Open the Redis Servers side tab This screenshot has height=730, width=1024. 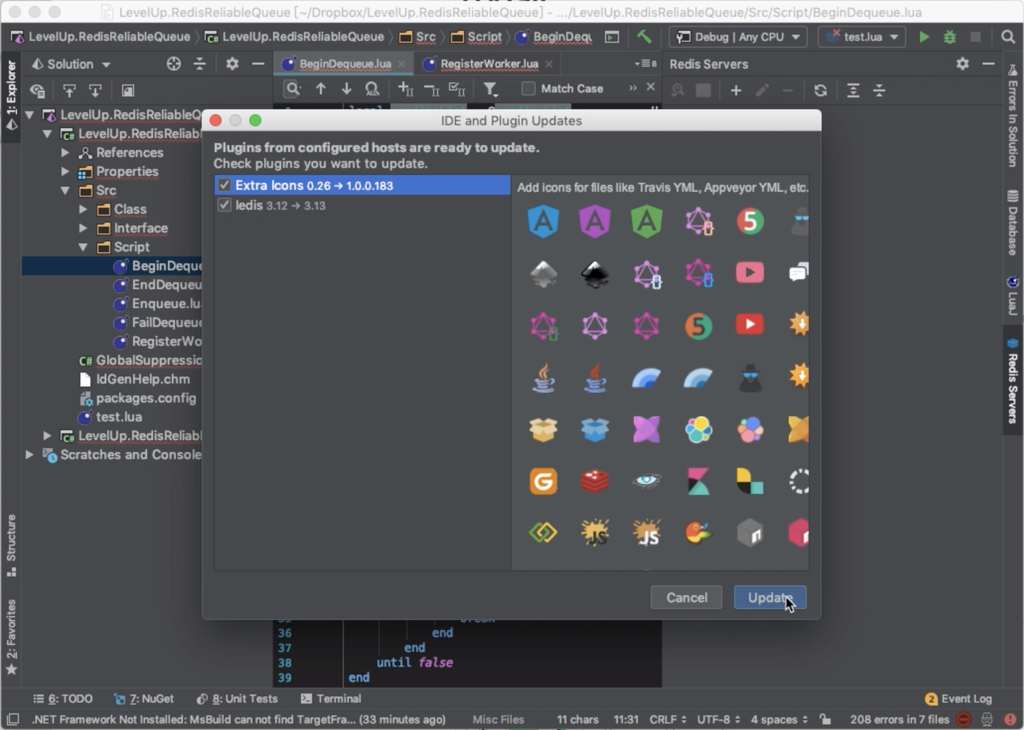point(1013,381)
